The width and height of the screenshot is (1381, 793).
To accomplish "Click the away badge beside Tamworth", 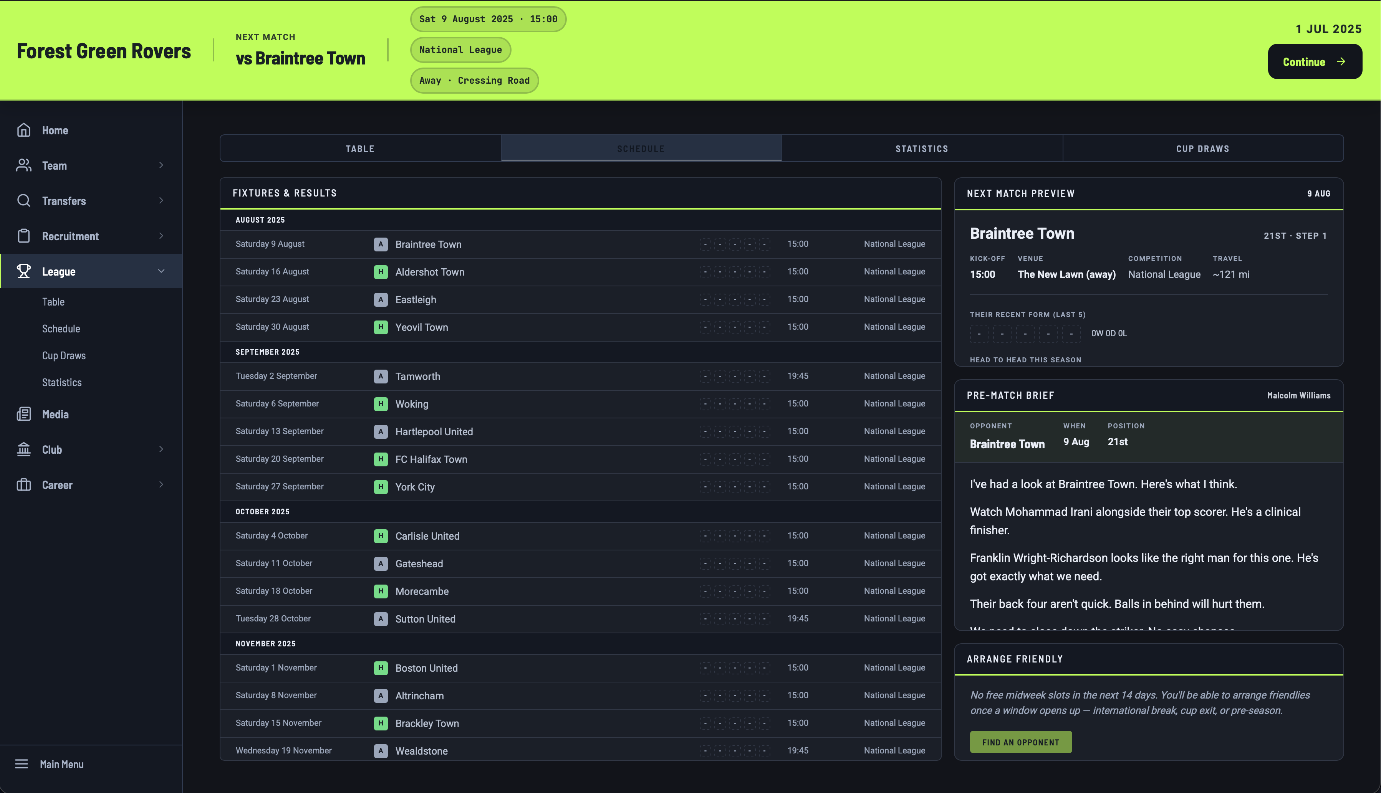I will click(x=381, y=376).
